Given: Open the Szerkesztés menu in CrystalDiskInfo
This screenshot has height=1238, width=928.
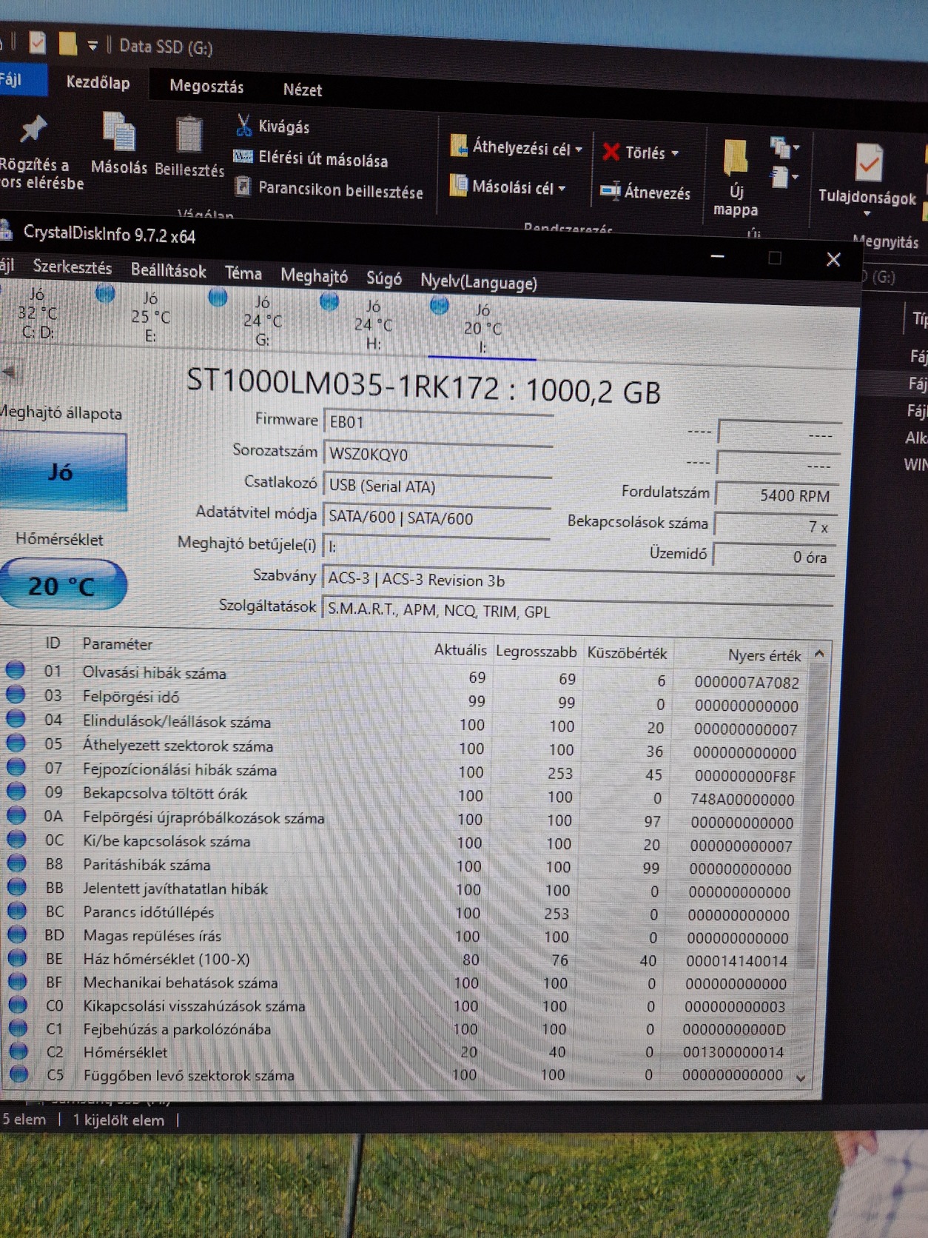Looking at the screenshot, I should (x=73, y=267).
